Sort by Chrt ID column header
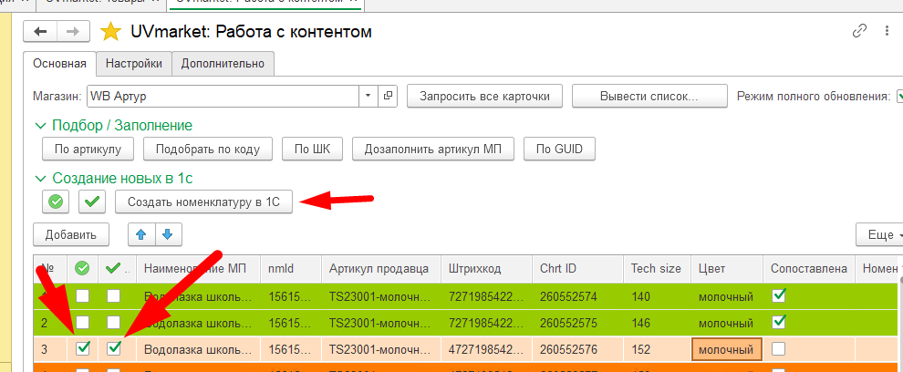The width and height of the screenshot is (903, 372). (577, 268)
